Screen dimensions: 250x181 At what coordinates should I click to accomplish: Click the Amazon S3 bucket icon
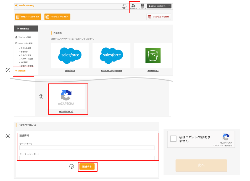pyautogui.click(x=153, y=56)
